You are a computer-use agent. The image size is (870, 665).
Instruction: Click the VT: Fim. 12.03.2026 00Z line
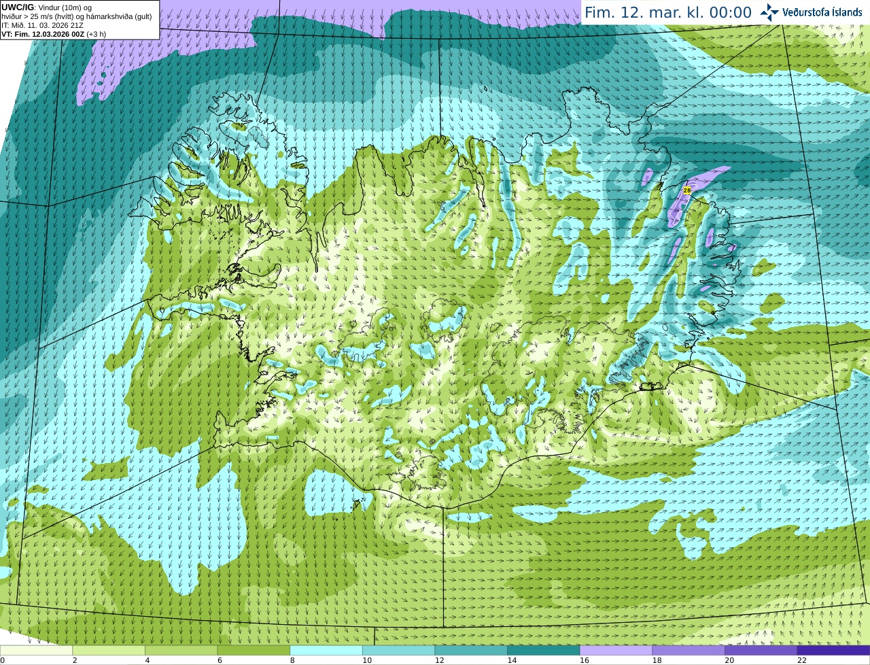pos(54,34)
